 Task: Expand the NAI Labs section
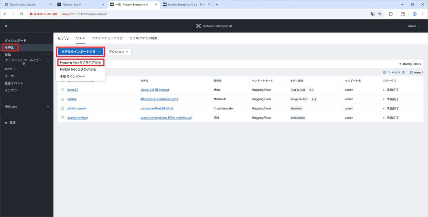pyautogui.click(x=27, y=106)
